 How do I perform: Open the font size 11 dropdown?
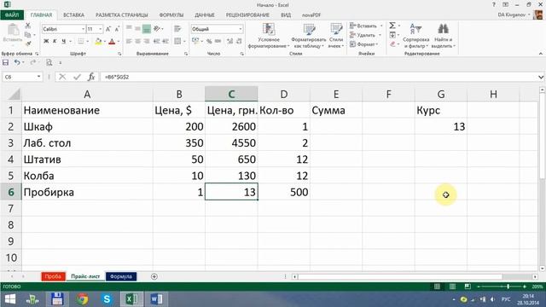[x=101, y=29]
